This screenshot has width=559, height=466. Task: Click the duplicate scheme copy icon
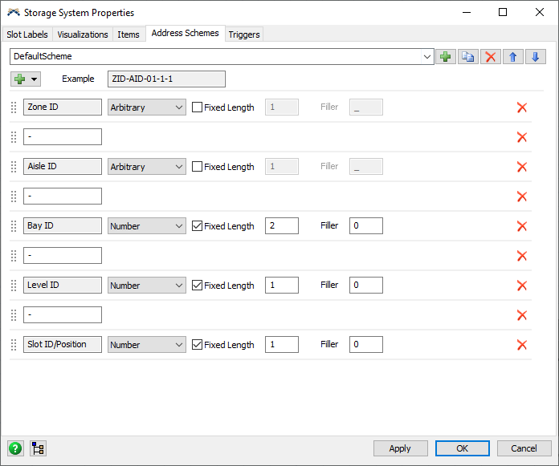tap(468, 57)
